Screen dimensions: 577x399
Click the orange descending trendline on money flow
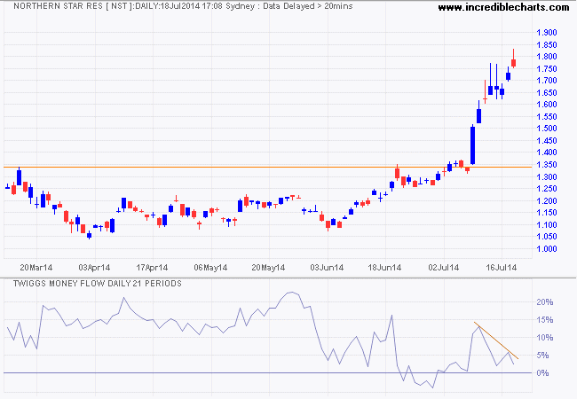tap(496, 340)
